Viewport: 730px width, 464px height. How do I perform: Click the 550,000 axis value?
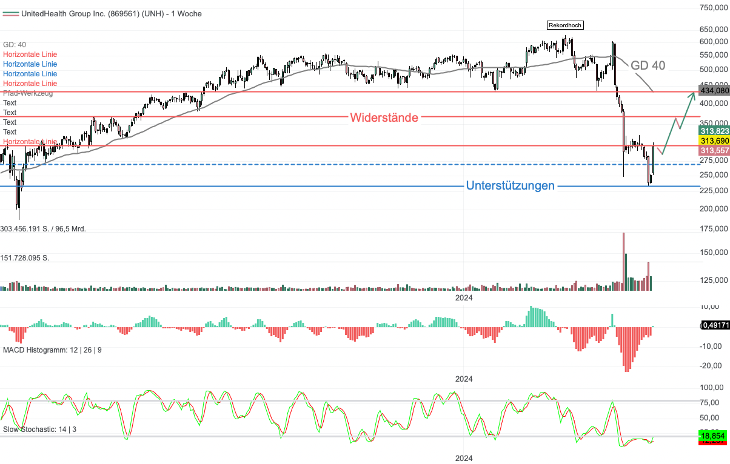click(x=714, y=55)
